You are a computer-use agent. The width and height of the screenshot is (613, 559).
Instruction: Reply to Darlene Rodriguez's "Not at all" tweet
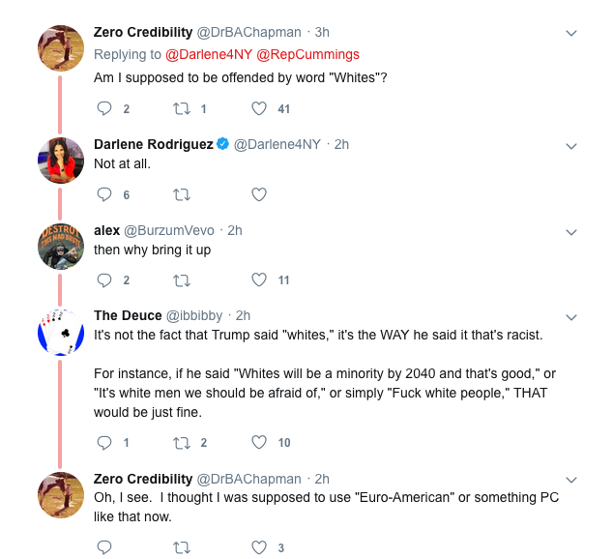[x=105, y=194]
